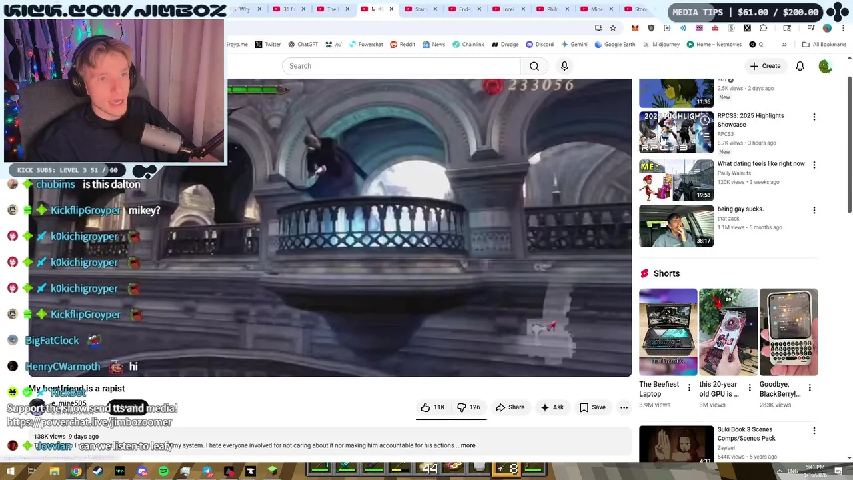Open the Google Earth bookmark
This screenshot has width=853, height=480.
coord(615,45)
